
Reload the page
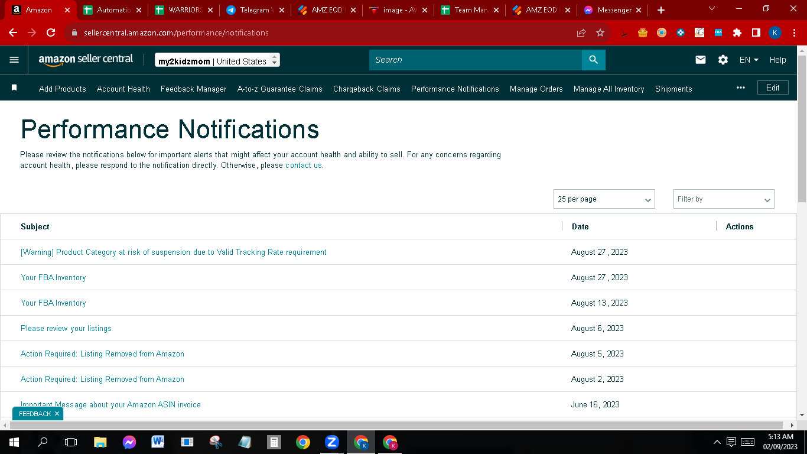point(51,33)
